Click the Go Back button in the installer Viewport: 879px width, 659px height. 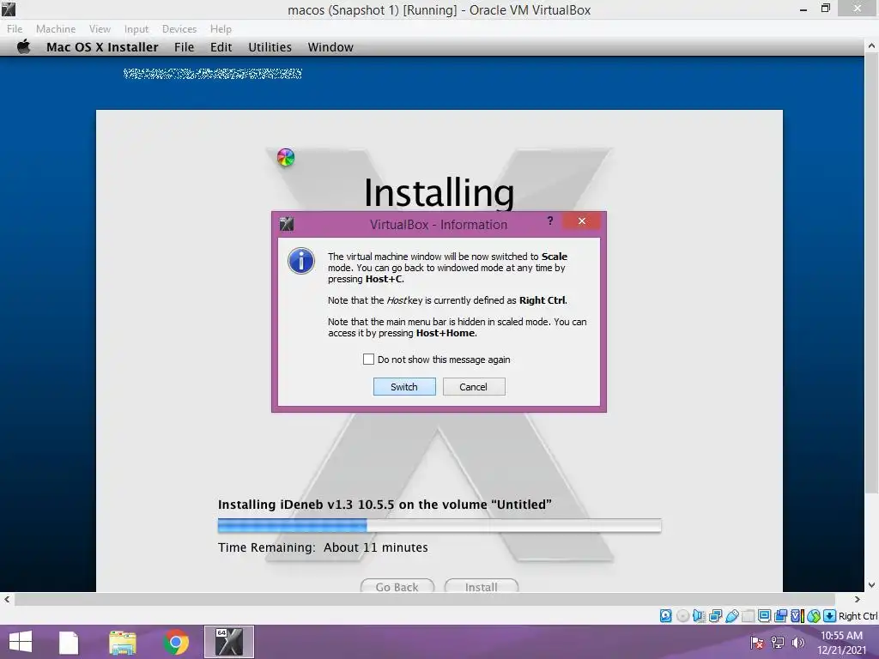[397, 586]
